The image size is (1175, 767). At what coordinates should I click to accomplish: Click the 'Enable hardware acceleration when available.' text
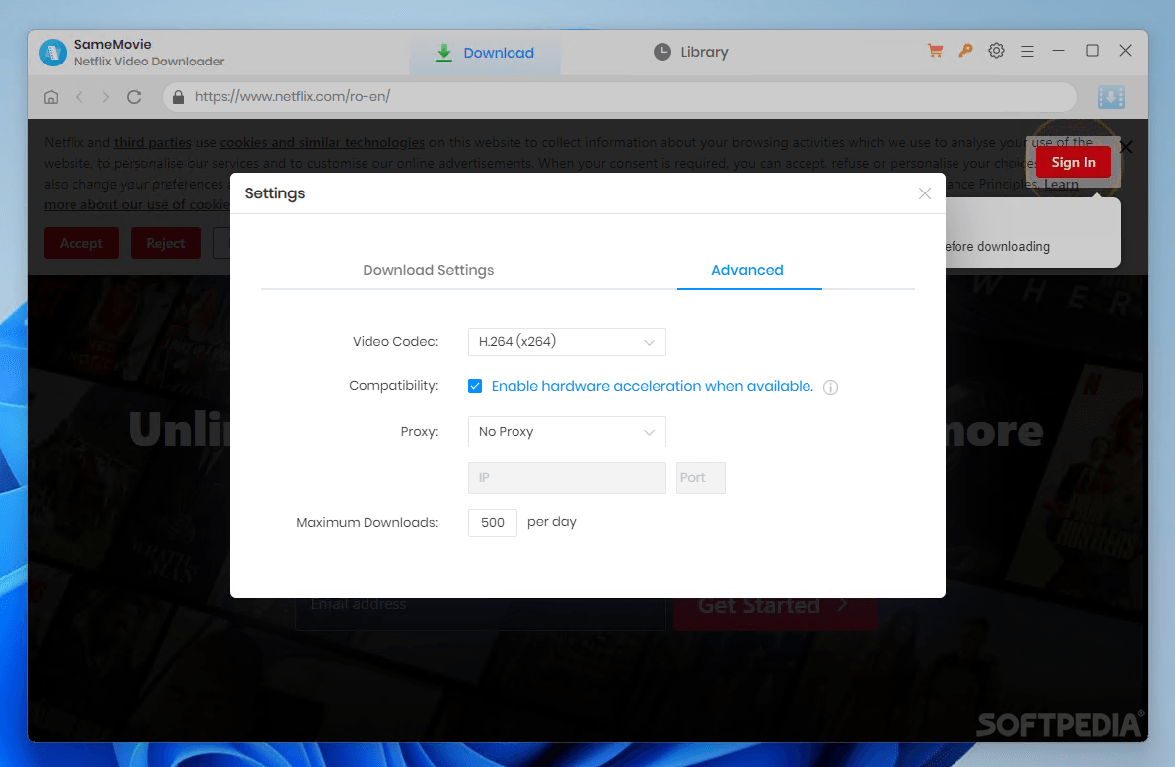coord(652,386)
